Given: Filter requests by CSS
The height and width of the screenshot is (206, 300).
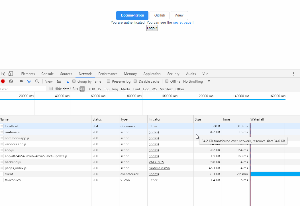Looking at the screenshot, I should coord(106,89).
